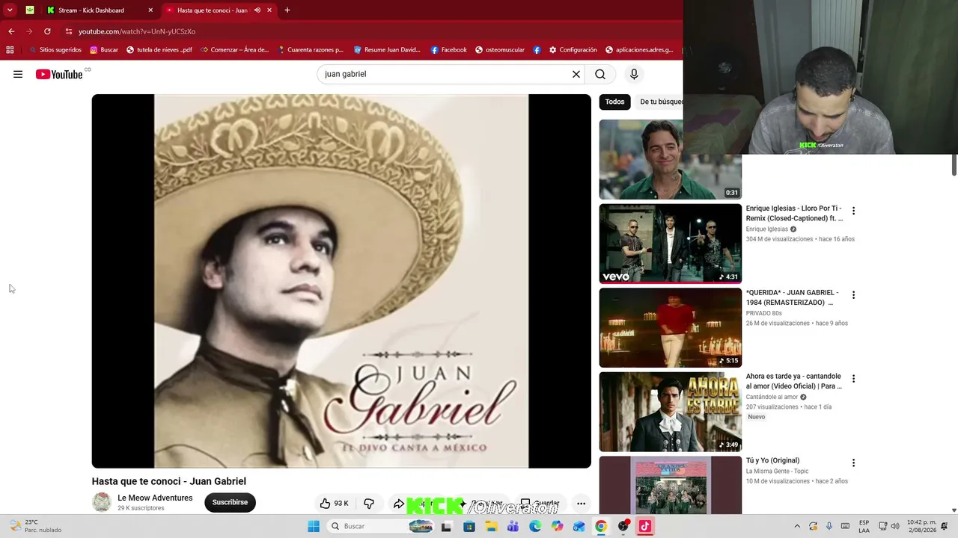Image resolution: width=958 pixels, height=538 pixels.
Task: Clear the search box with the X
Action: tap(576, 74)
